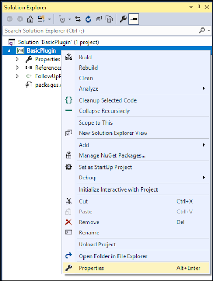Expand the Properties tree node
The width and height of the screenshot is (213, 281).
tap(17, 59)
